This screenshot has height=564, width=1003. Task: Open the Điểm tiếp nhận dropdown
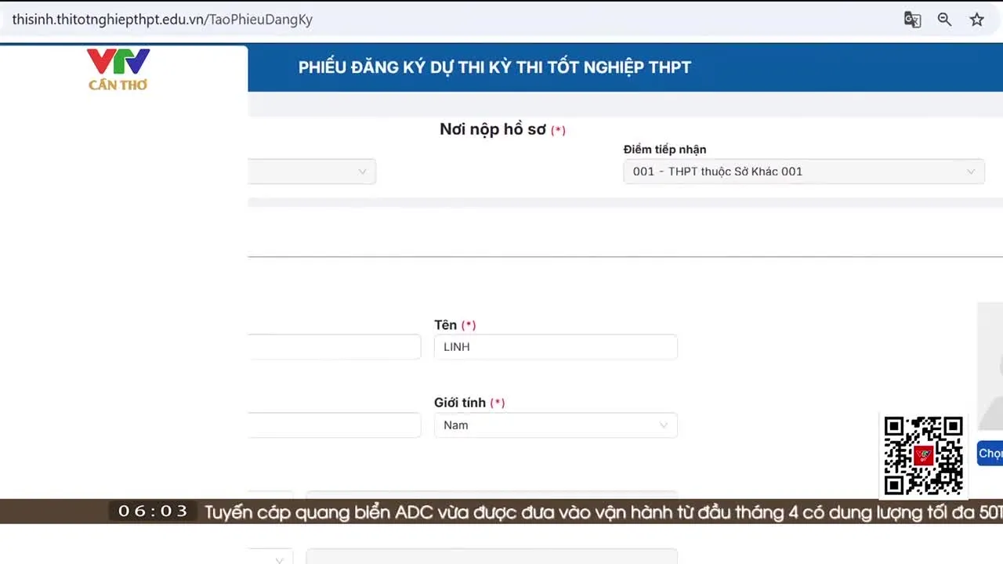[x=803, y=172]
